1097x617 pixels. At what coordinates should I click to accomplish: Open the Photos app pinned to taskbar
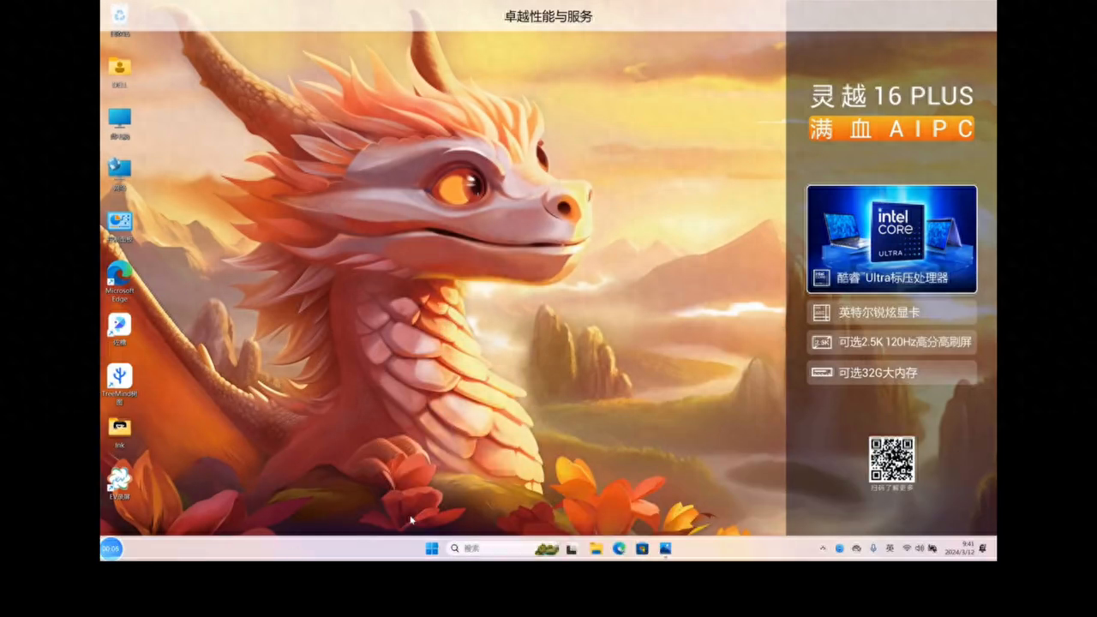click(665, 548)
